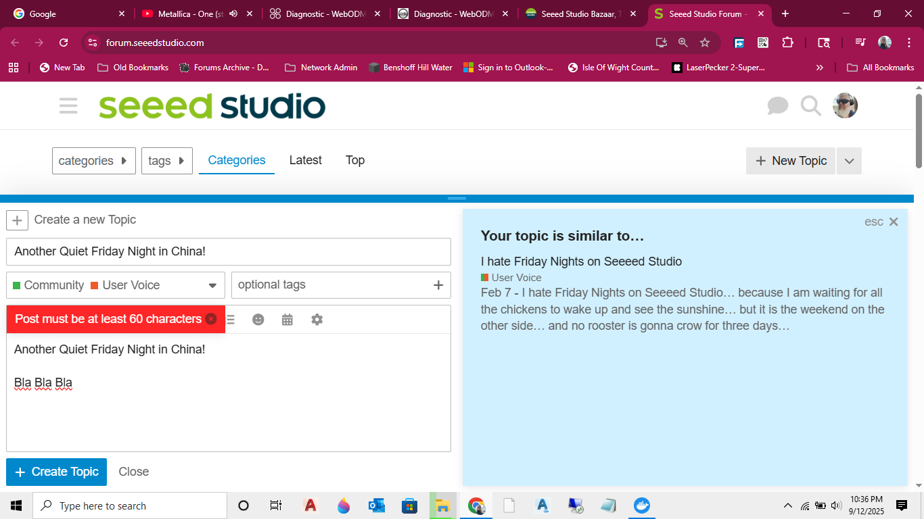Open forum search magnifier icon

(x=810, y=106)
